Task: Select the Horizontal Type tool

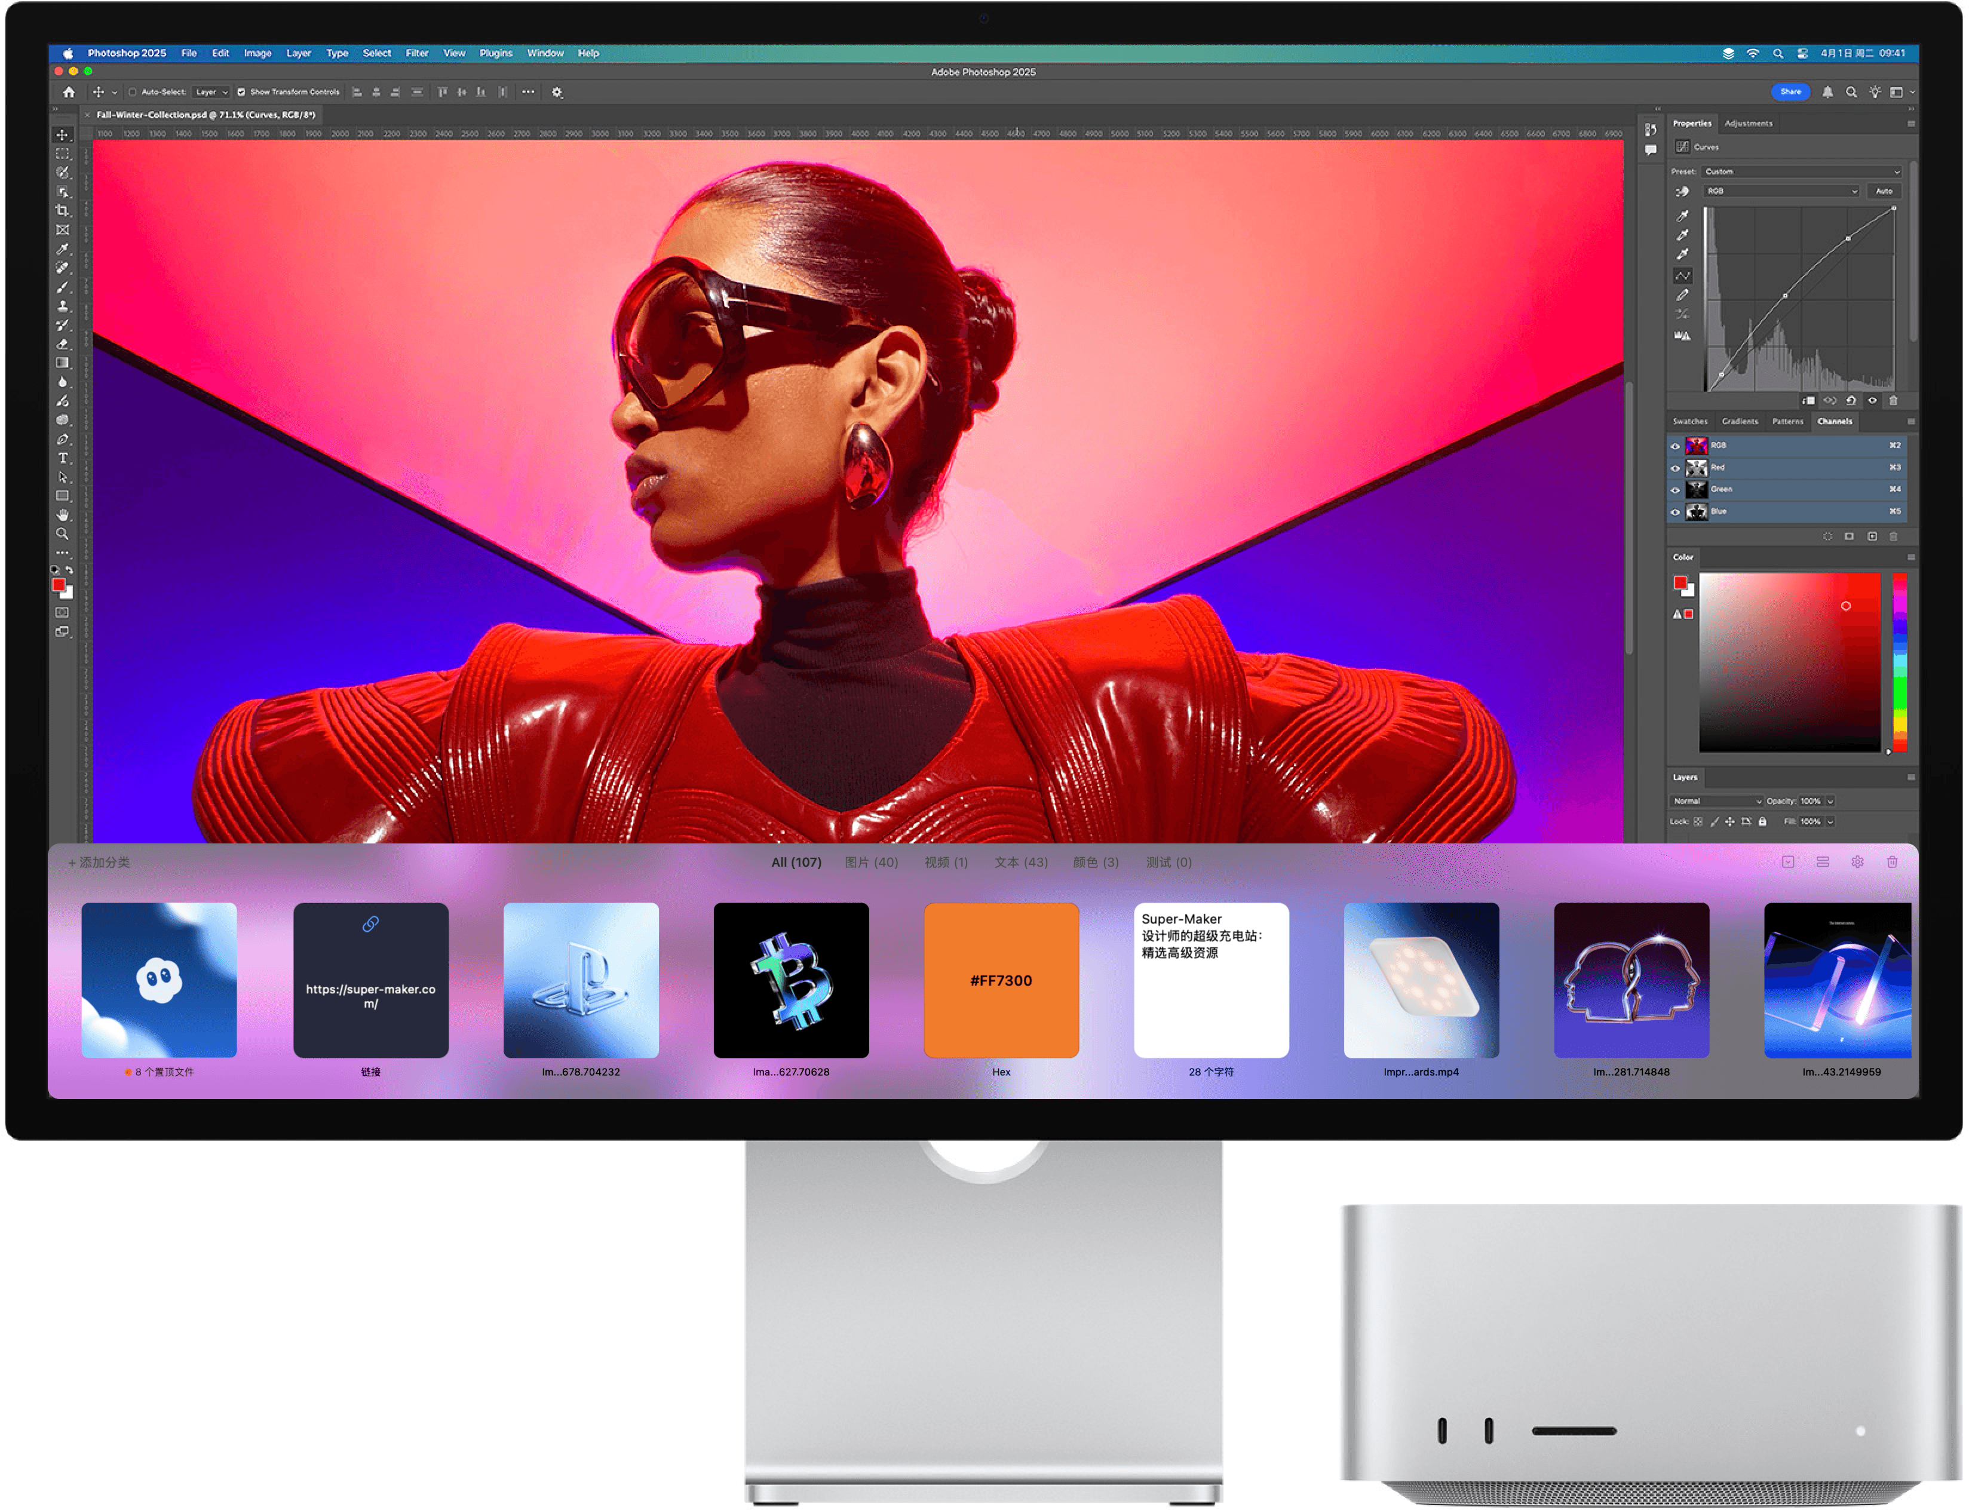Action: coord(62,458)
